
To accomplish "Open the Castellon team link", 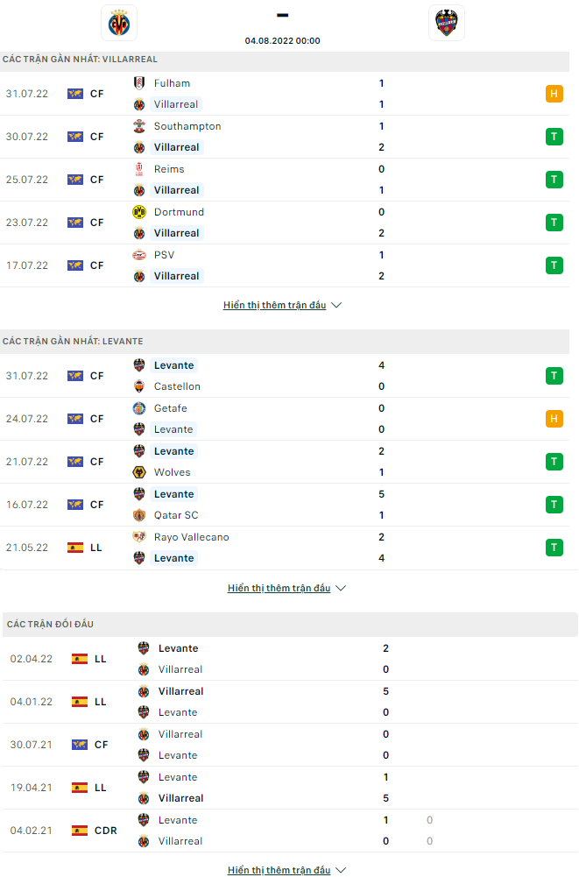I will click(x=177, y=386).
